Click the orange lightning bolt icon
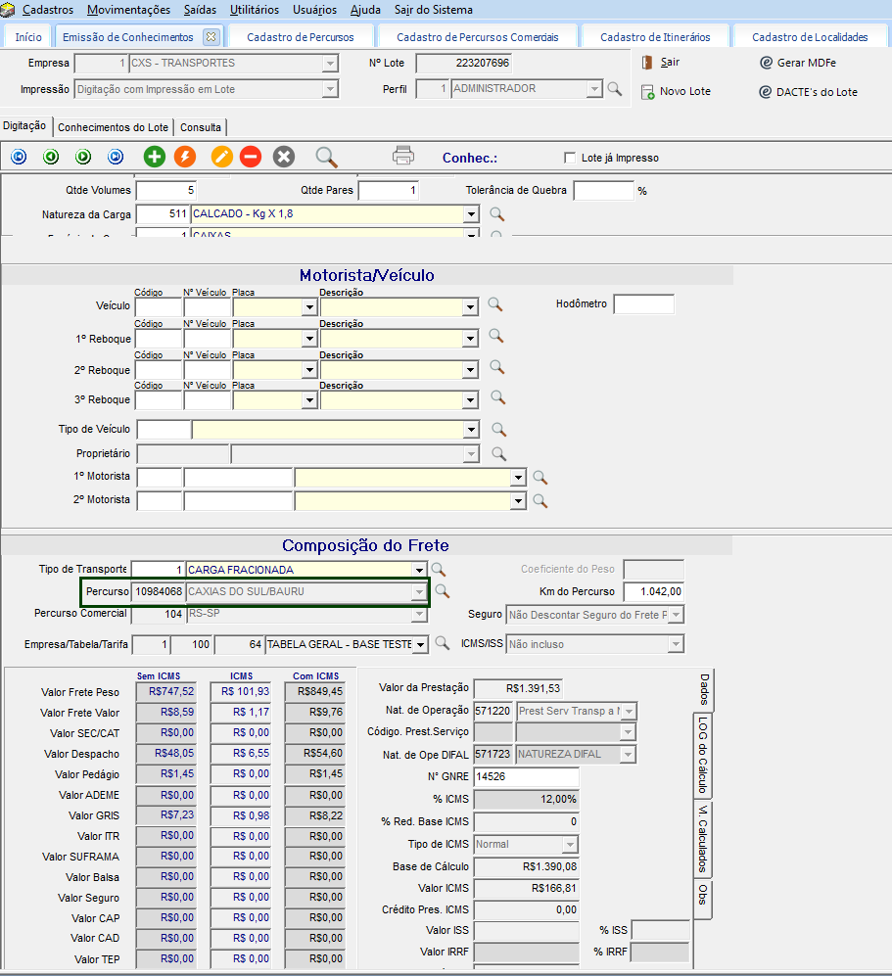The height and width of the screenshot is (976, 892). pyautogui.click(x=185, y=157)
